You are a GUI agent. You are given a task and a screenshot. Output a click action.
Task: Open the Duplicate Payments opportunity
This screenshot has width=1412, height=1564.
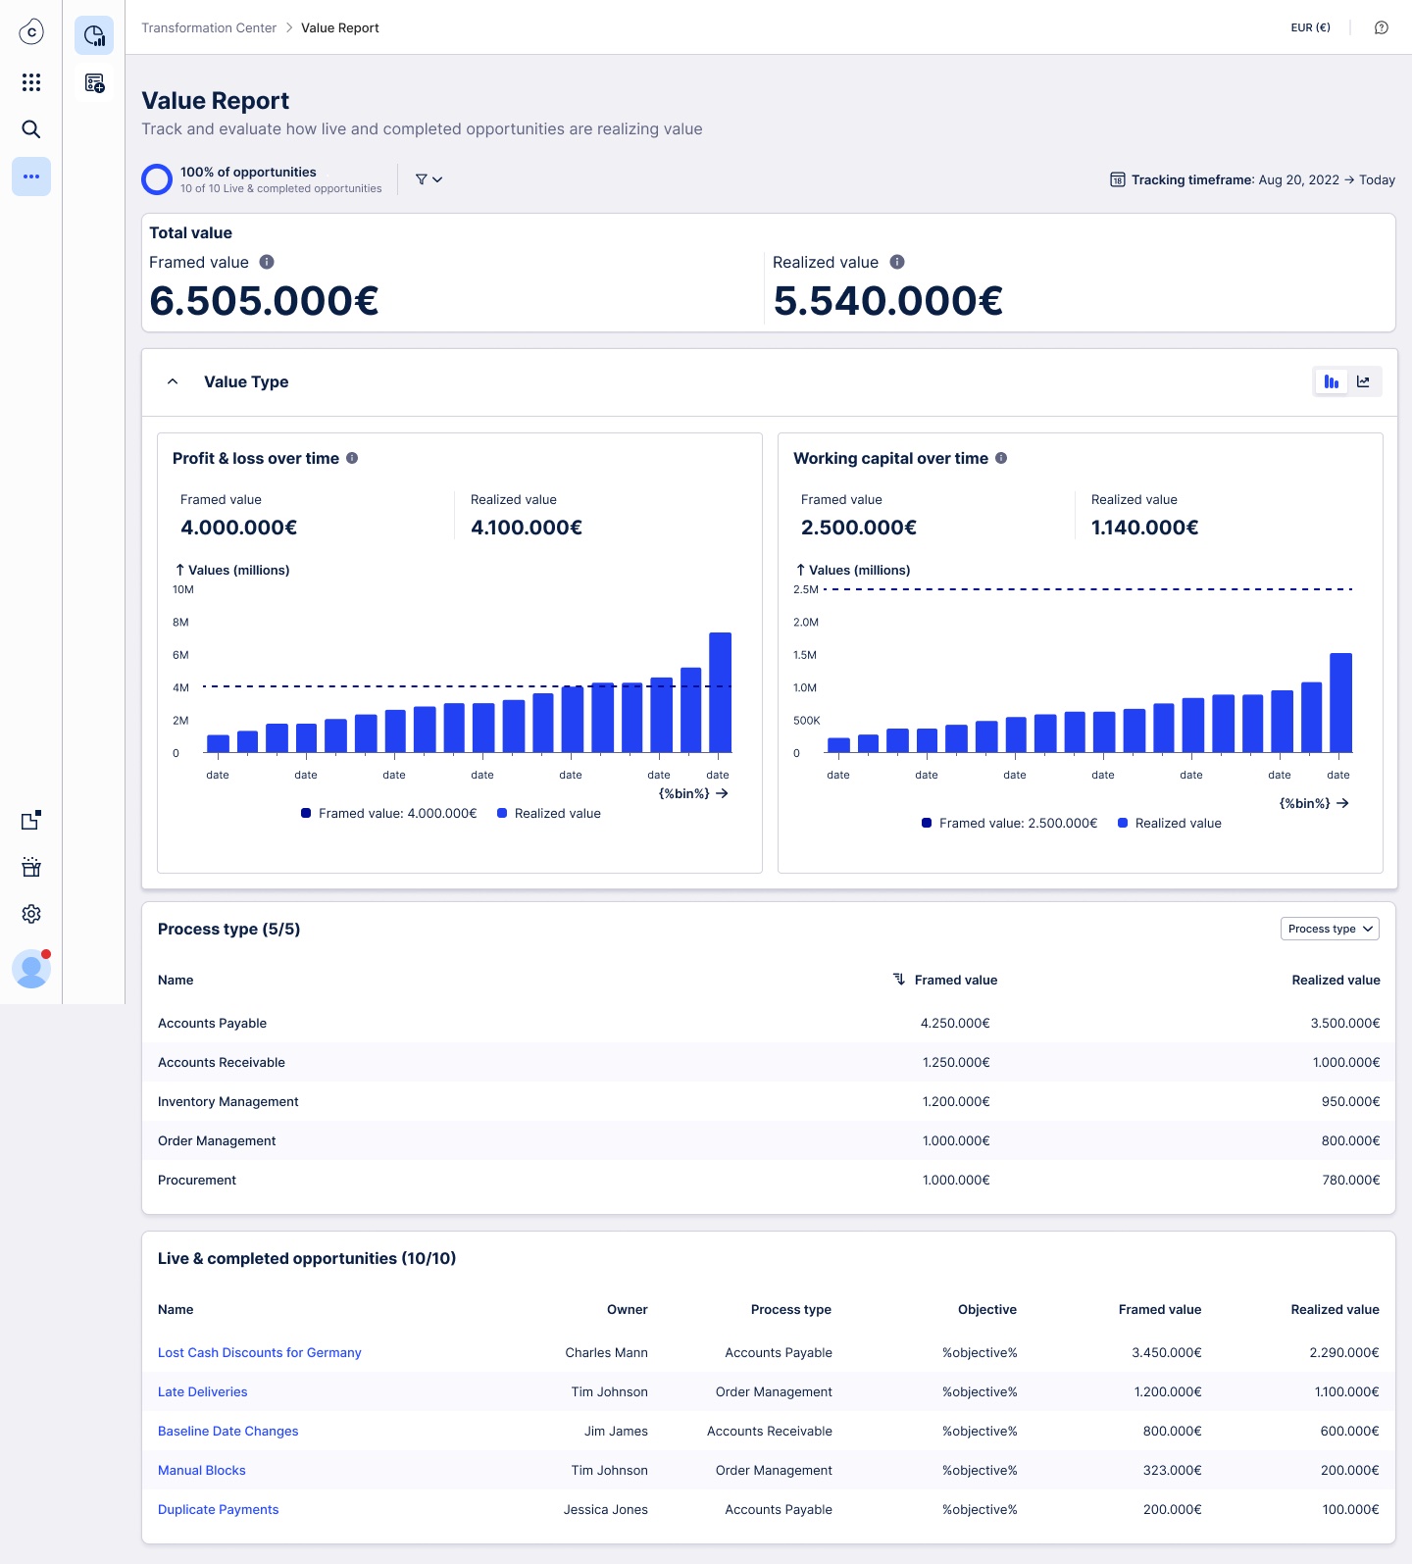219,1509
